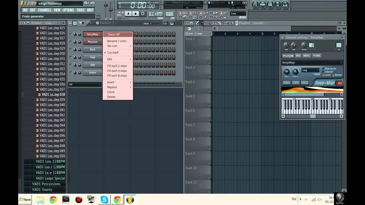Viewport: 365px width, 205px height.
Task: Expand the Edit submenu in context menu
Action: (x=118, y=59)
